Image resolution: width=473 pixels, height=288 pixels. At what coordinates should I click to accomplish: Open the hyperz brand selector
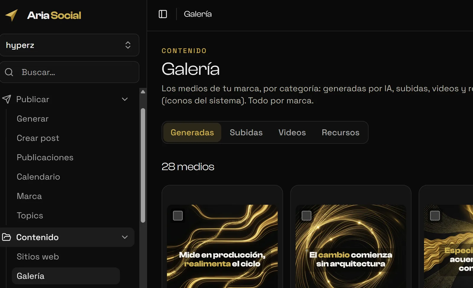pyautogui.click(x=69, y=45)
